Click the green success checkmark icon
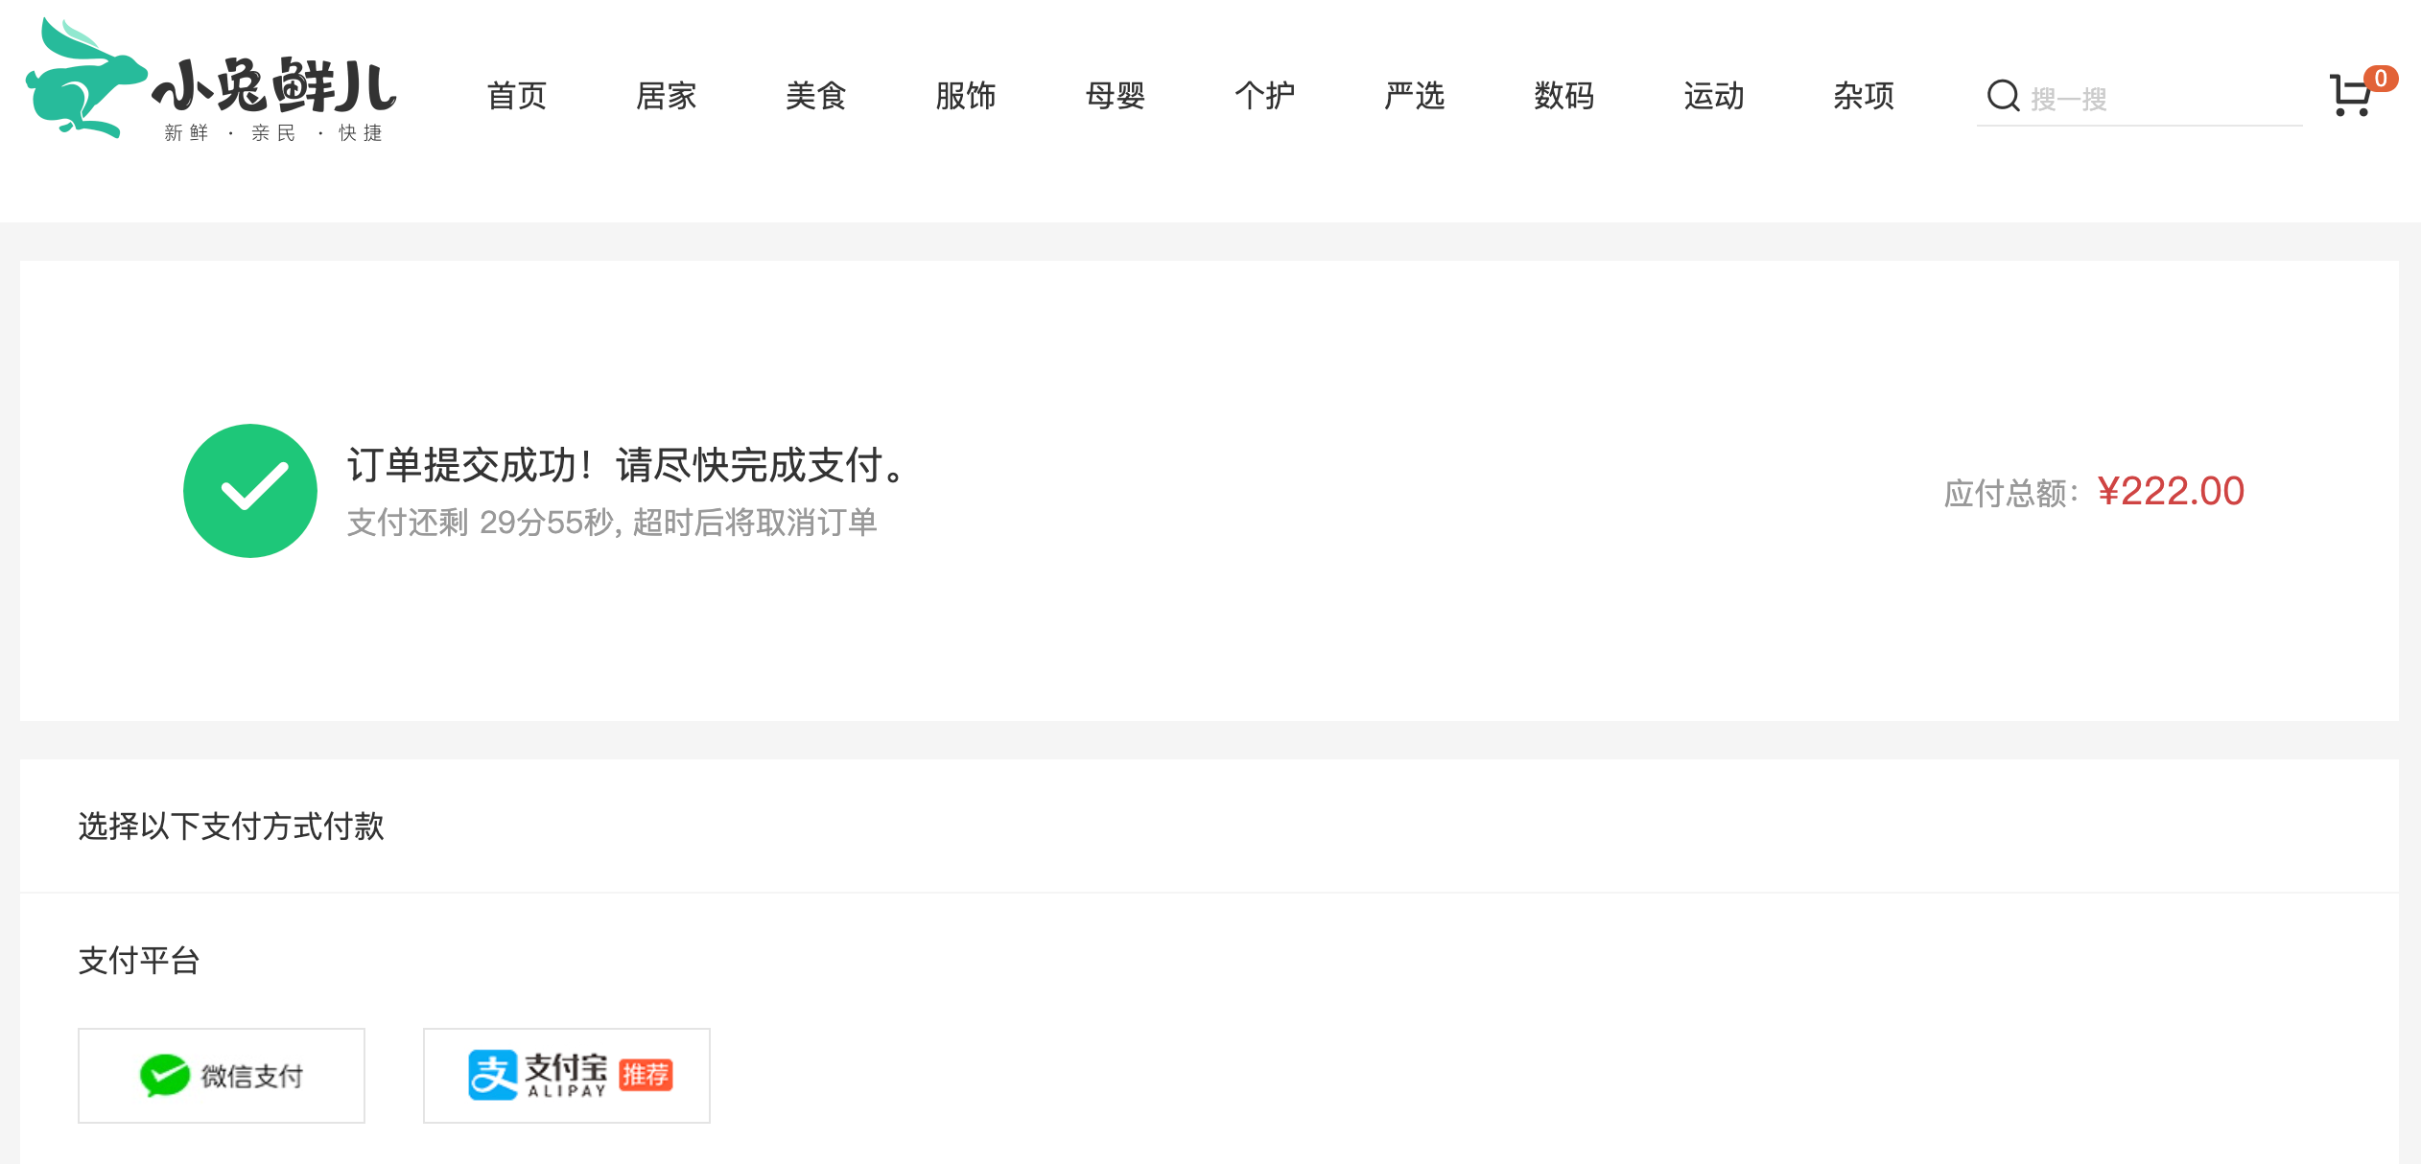 250,491
